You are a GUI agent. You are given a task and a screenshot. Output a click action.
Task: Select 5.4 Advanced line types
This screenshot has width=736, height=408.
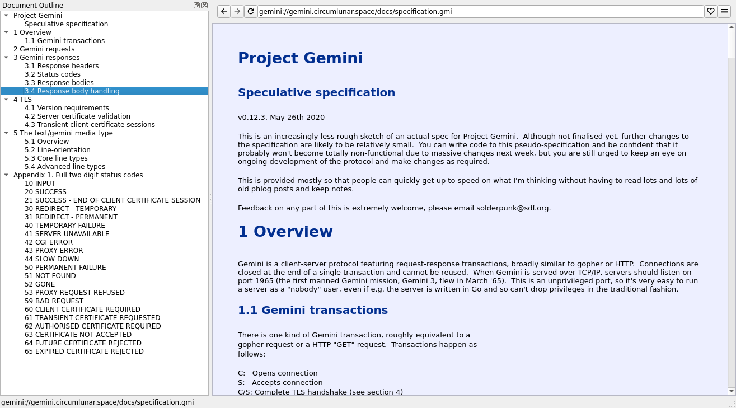pos(65,167)
